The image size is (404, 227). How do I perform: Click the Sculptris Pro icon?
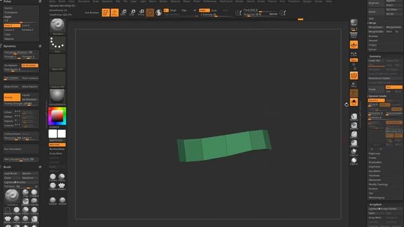point(158,13)
